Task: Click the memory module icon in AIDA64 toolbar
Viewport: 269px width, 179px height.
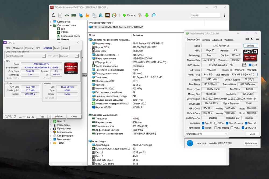Action: [74, 15]
